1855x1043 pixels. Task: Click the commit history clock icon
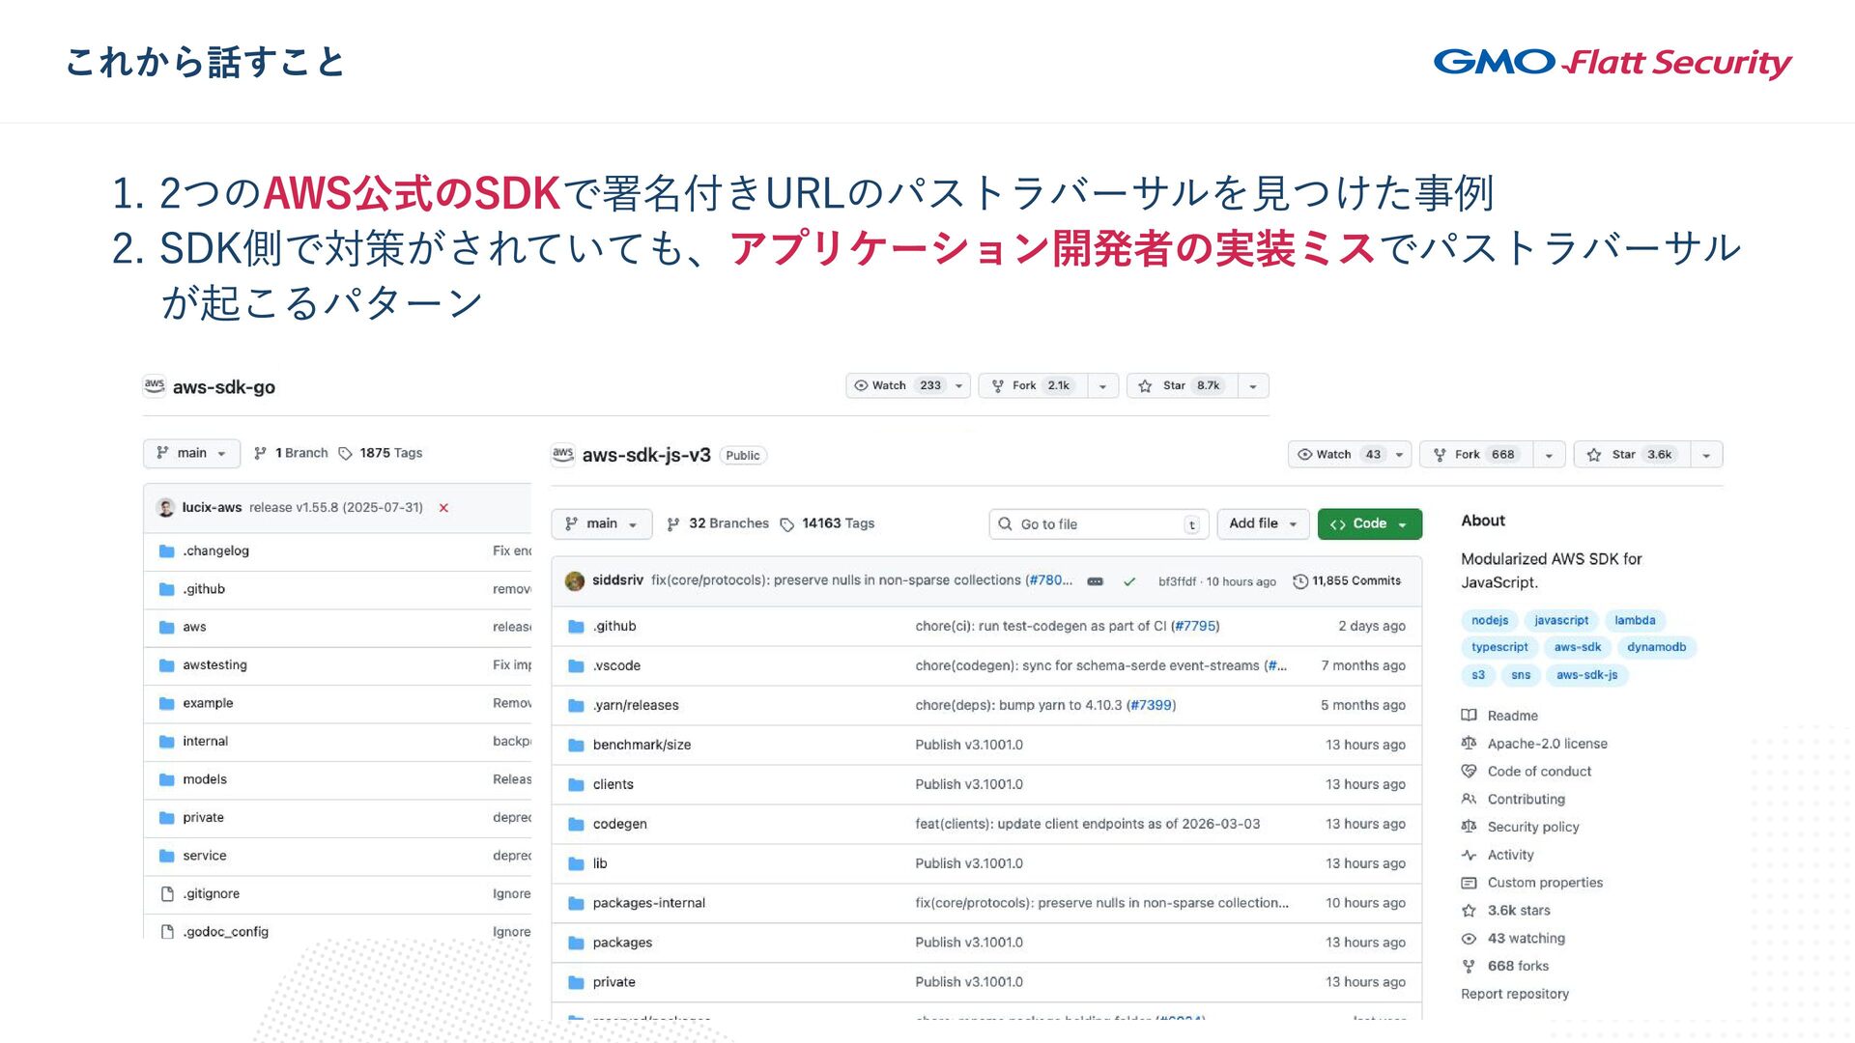coord(1300,581)
